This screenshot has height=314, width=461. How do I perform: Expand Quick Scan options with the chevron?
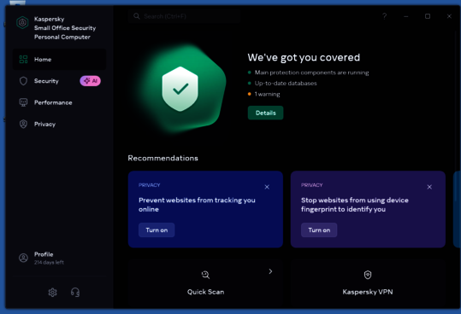click(x=270, y=271)
